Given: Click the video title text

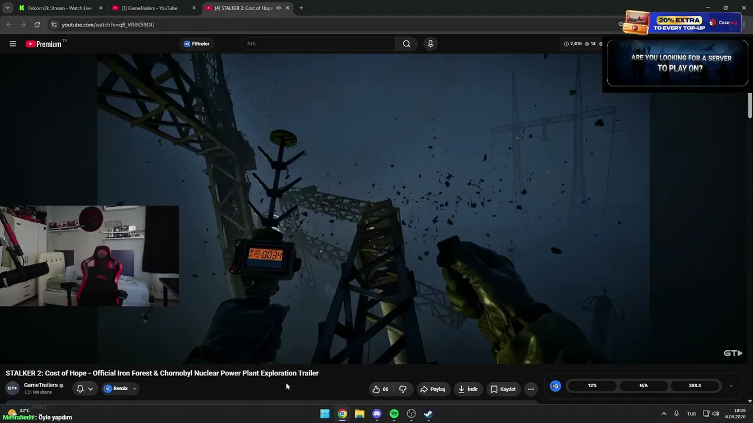Looking at the screenshot, I should coord(162,373).
